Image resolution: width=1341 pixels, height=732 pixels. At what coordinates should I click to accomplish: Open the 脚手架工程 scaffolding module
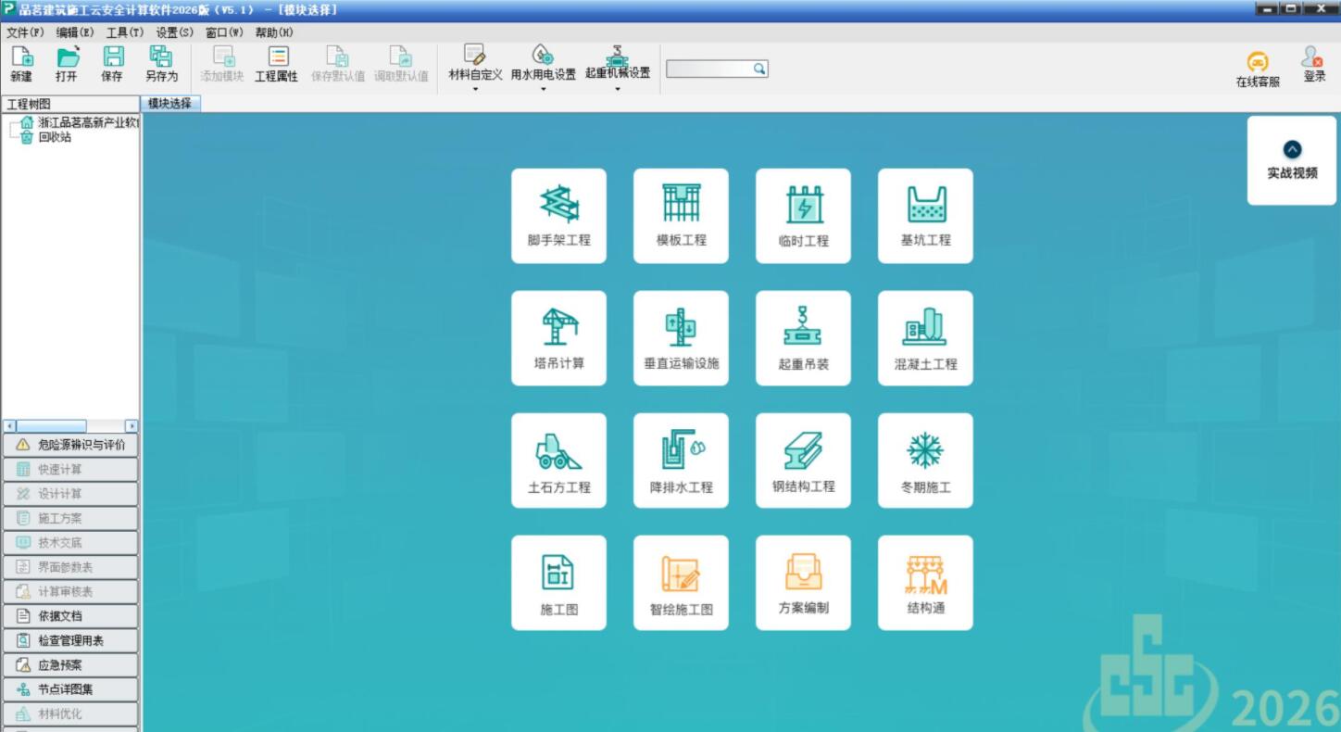(558, 215)
